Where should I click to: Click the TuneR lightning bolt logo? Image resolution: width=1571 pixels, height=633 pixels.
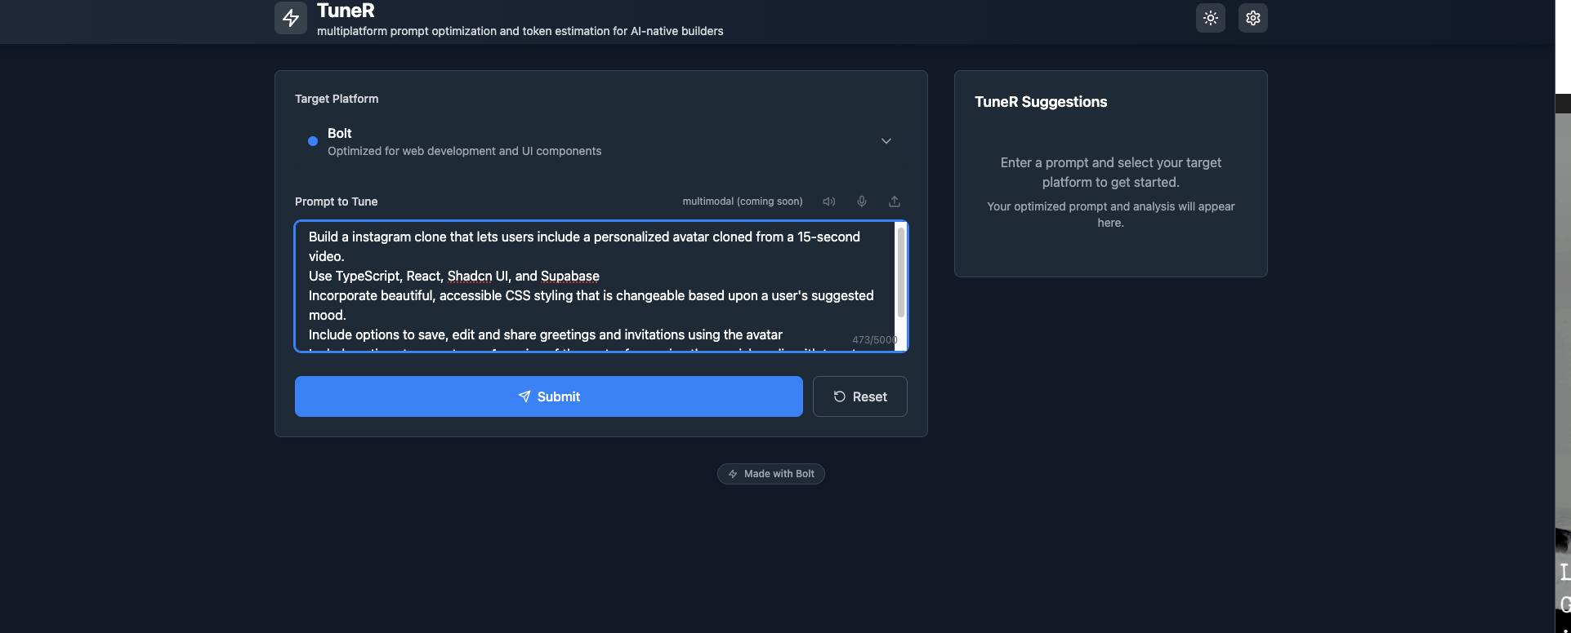pos(290,17)
